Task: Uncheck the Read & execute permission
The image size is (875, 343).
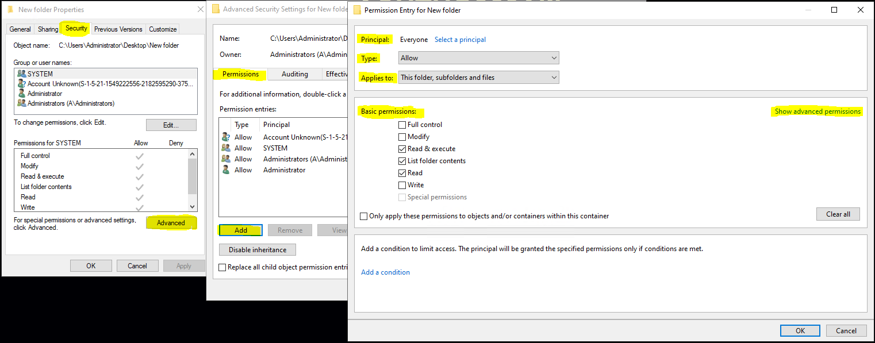Action: coord(402,148)
